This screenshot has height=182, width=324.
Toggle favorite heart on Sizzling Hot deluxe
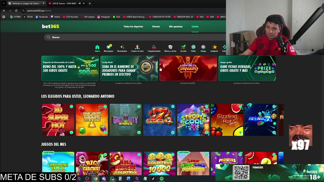tap(240, 107)
